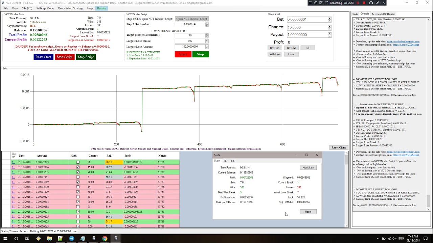Screen dimensions: 433x243
Task: Adjust Largest Lose Streak spinner
Action: pyautogui.click(x=207, y=41)
